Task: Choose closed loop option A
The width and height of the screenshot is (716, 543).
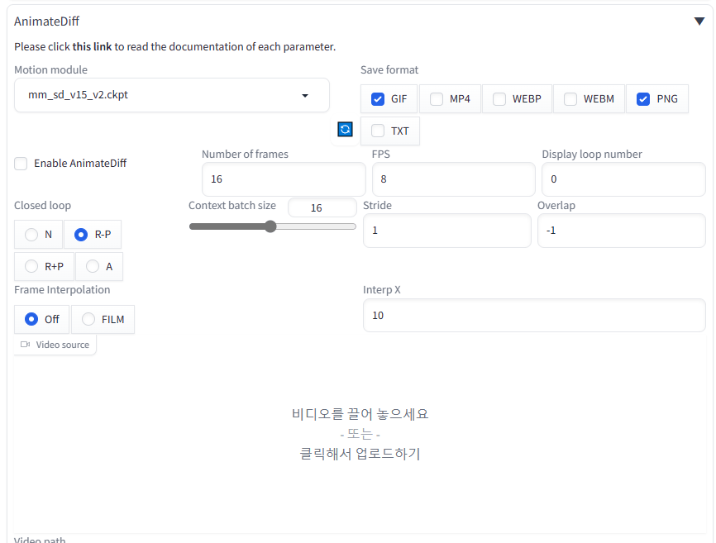Action: 93,266
